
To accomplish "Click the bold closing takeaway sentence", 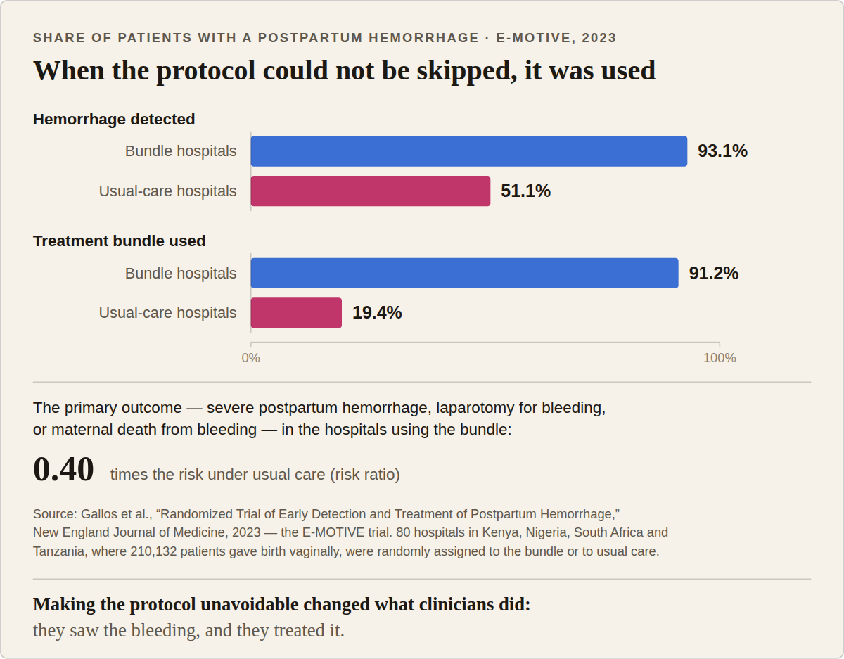I will (281, 604).
